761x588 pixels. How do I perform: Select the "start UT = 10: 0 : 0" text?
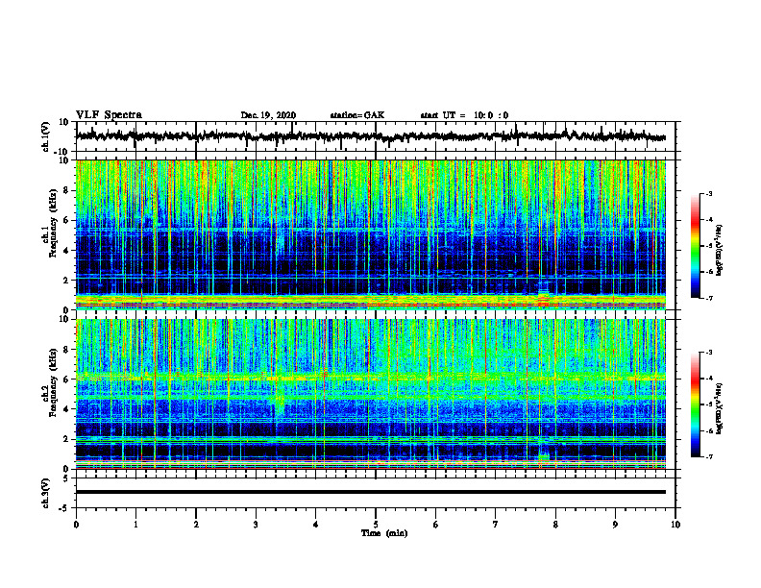[464, 115]
